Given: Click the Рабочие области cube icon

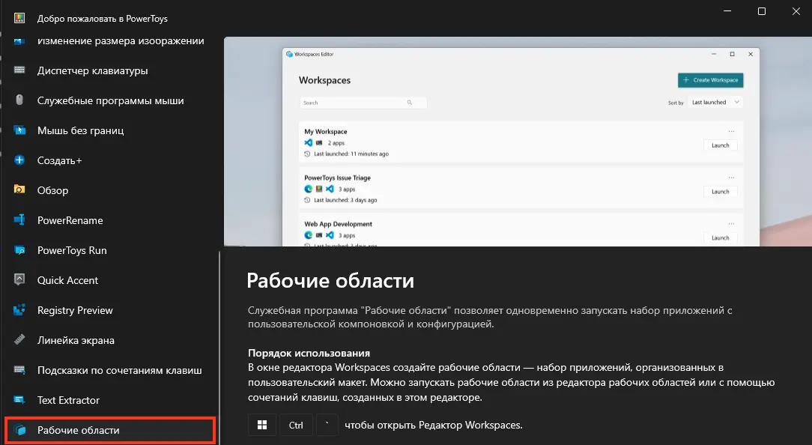Looking at the screenshot, I should tap(19, 430).
